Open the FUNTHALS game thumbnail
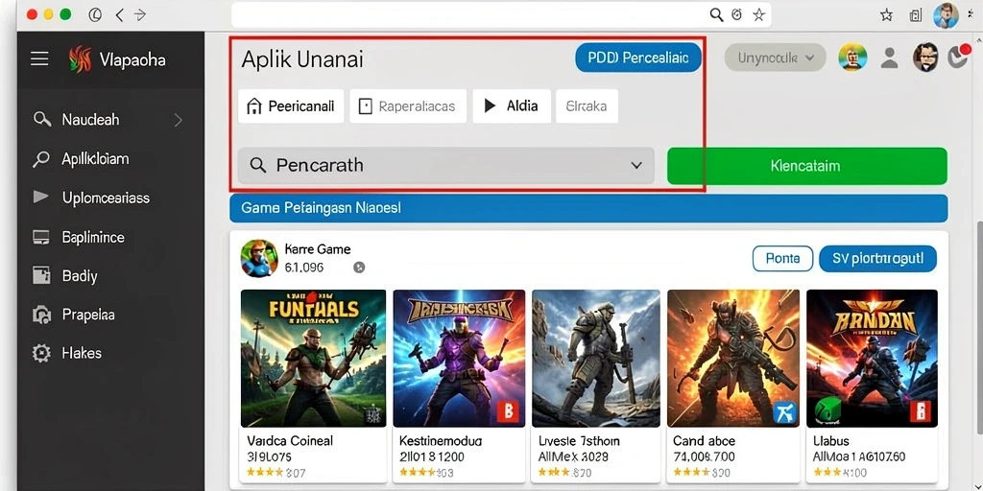The image size is (983, 491). [x=314, y=359]
